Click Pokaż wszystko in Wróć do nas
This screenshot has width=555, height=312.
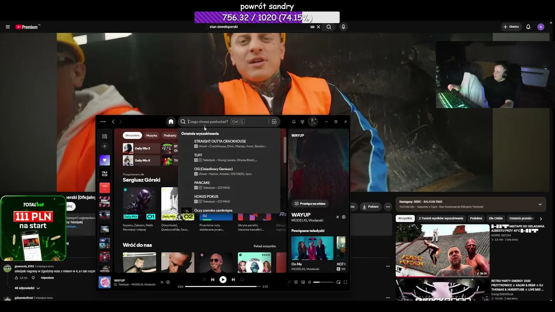264,246
